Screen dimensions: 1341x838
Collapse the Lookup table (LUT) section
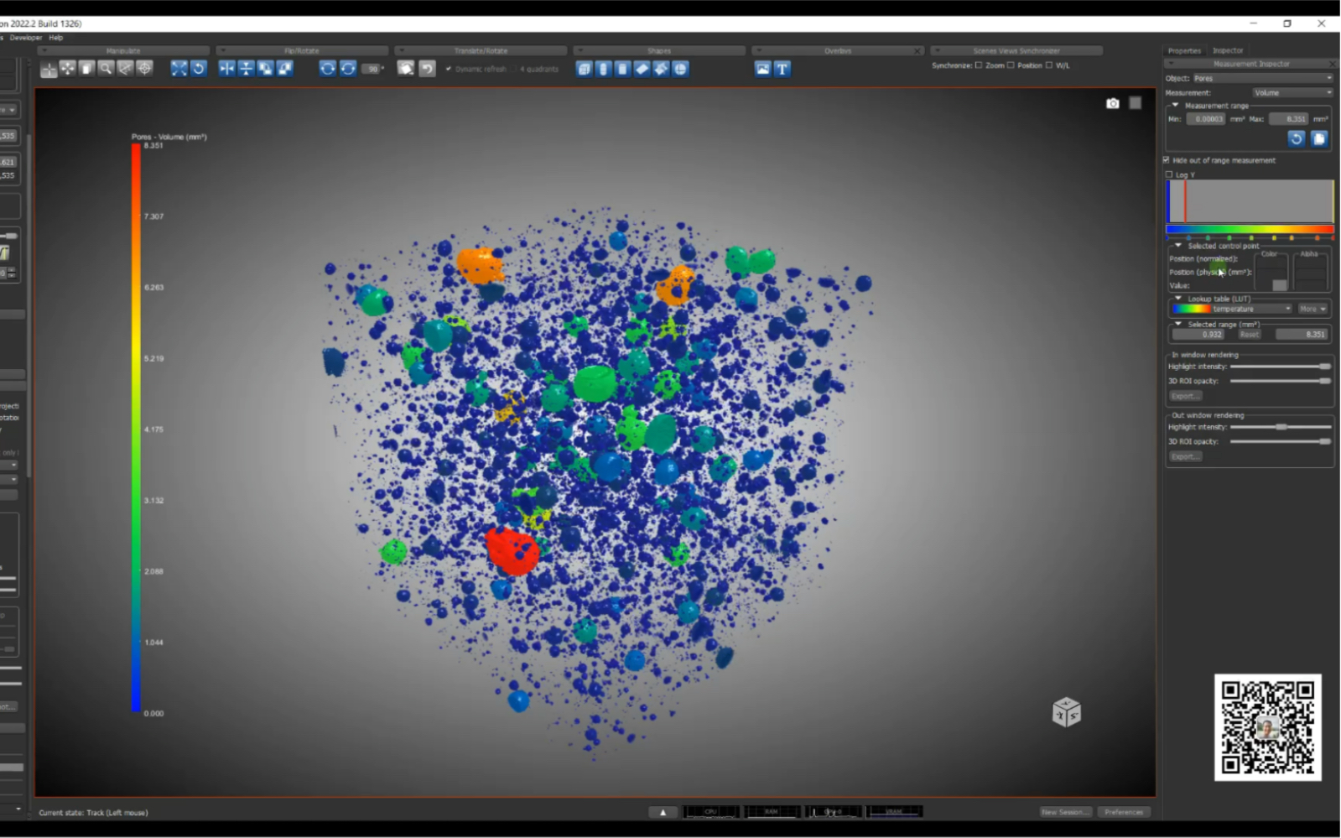[1177, 299]
